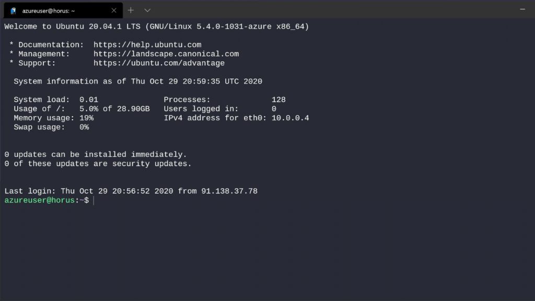Click the ubuntu.com/advantage support link
Image resolution: width=535 pixels, height=301 pixels.
coord(159,63)
